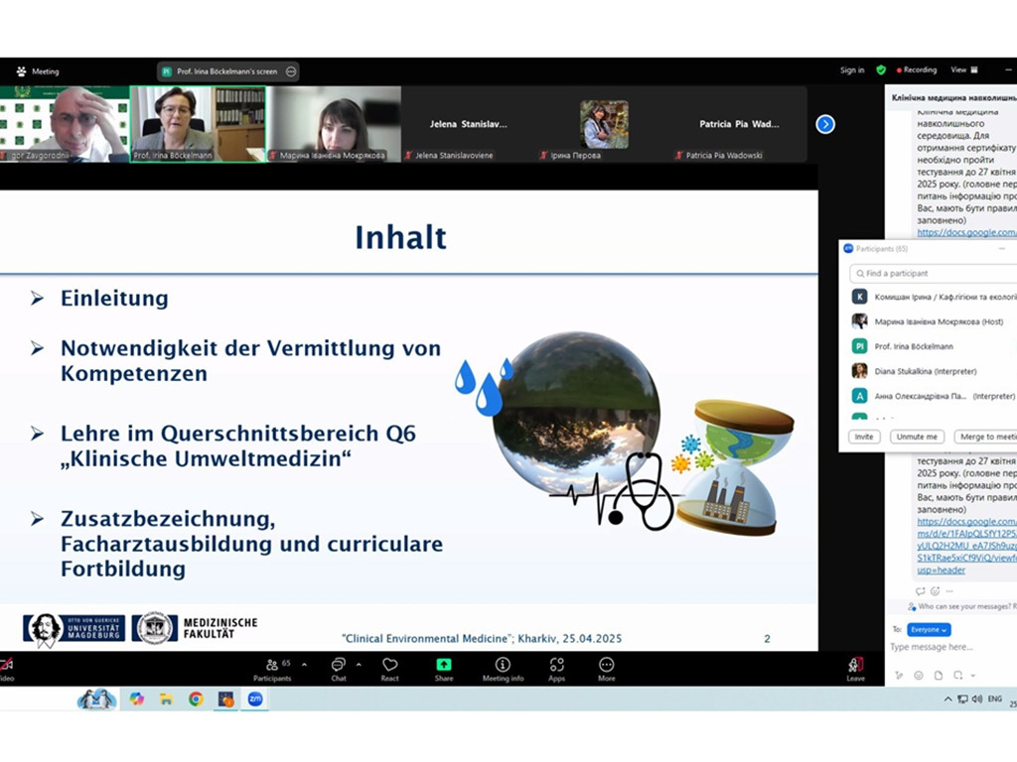This screenshot has height=762, width=1017.
Task: Open the Zoom app on the taskbar
Action: (255, 699)
